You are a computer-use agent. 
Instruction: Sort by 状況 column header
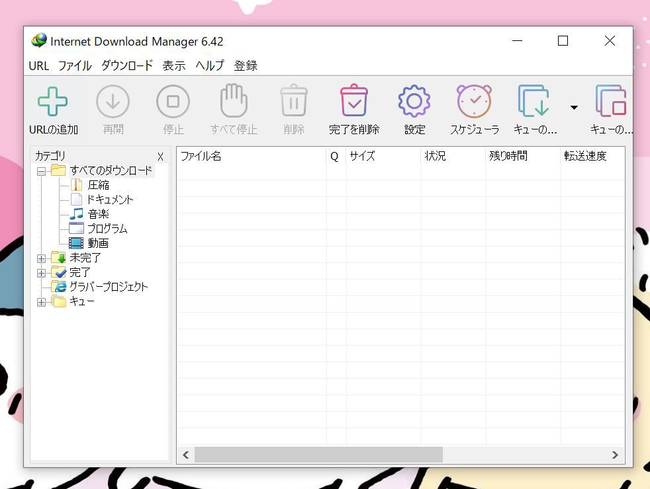coord(453,156)
